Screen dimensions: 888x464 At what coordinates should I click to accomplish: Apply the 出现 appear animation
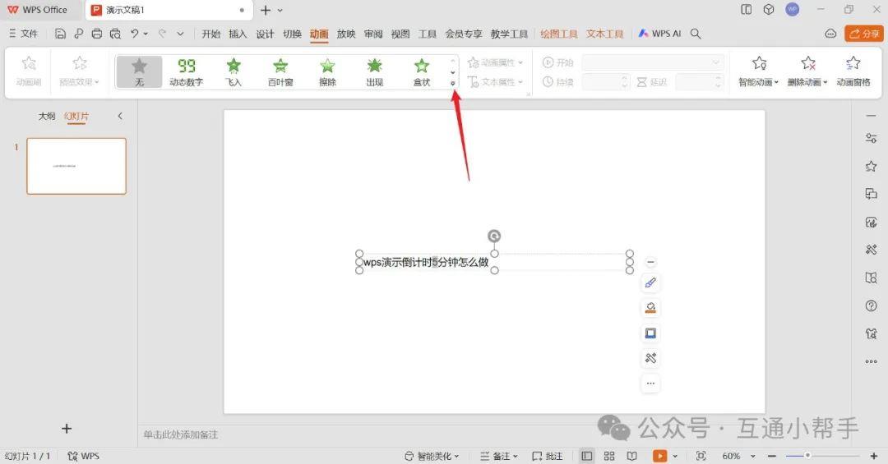(x=374, y=72)
